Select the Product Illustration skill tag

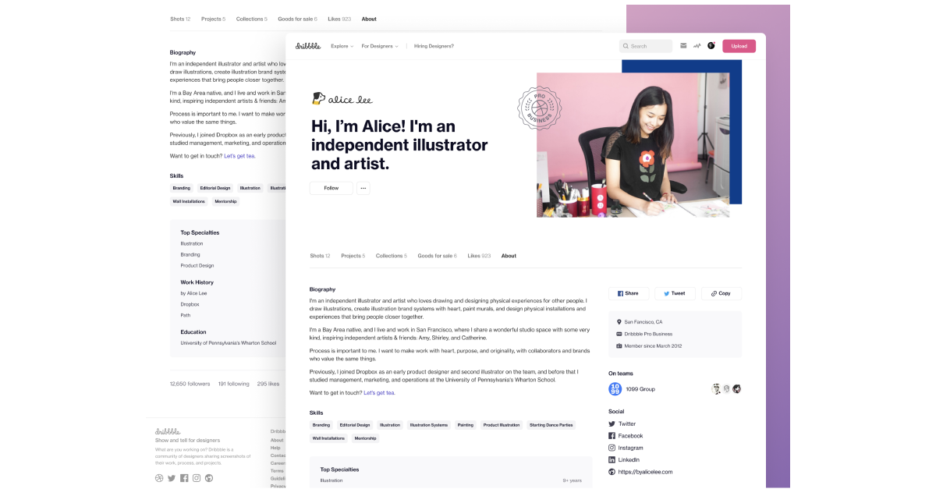[x=502, y=425]
